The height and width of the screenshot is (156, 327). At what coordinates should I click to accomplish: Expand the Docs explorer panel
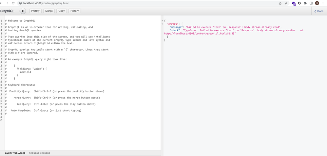point(319,11)
